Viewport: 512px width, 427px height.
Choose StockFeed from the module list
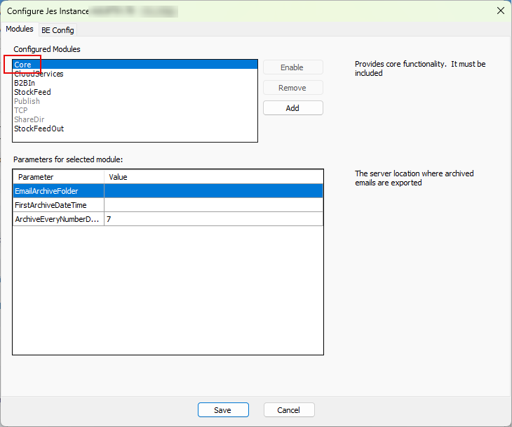coord(32,92)
